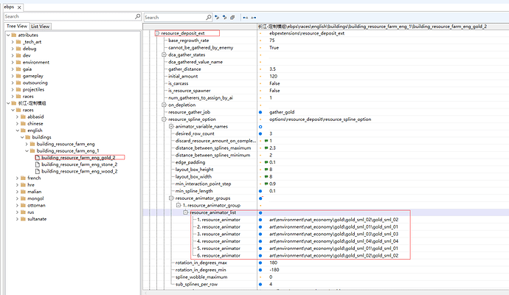This screenshot has width=509, height=295.
Task: Select the ebps document tab
Action: click(x=10, y=7)
